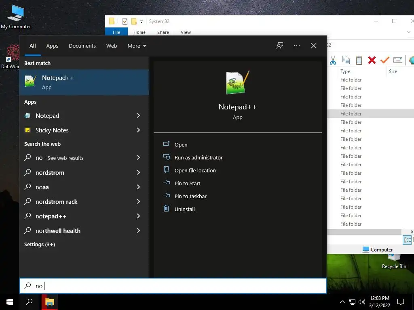Click the Open action for Notepad++
This screenshot has height=310, width=414.
tap(181, 145)
